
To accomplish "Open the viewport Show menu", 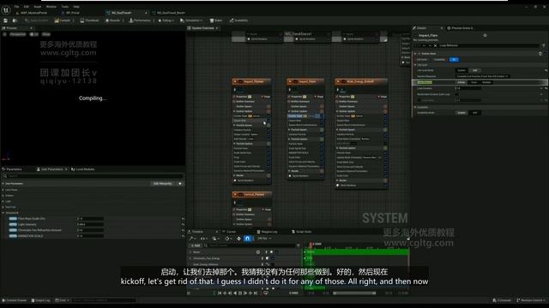I will click(45, 34).
